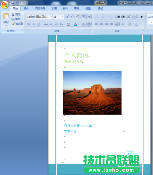Click the Calibri font name box

[38, 17]
